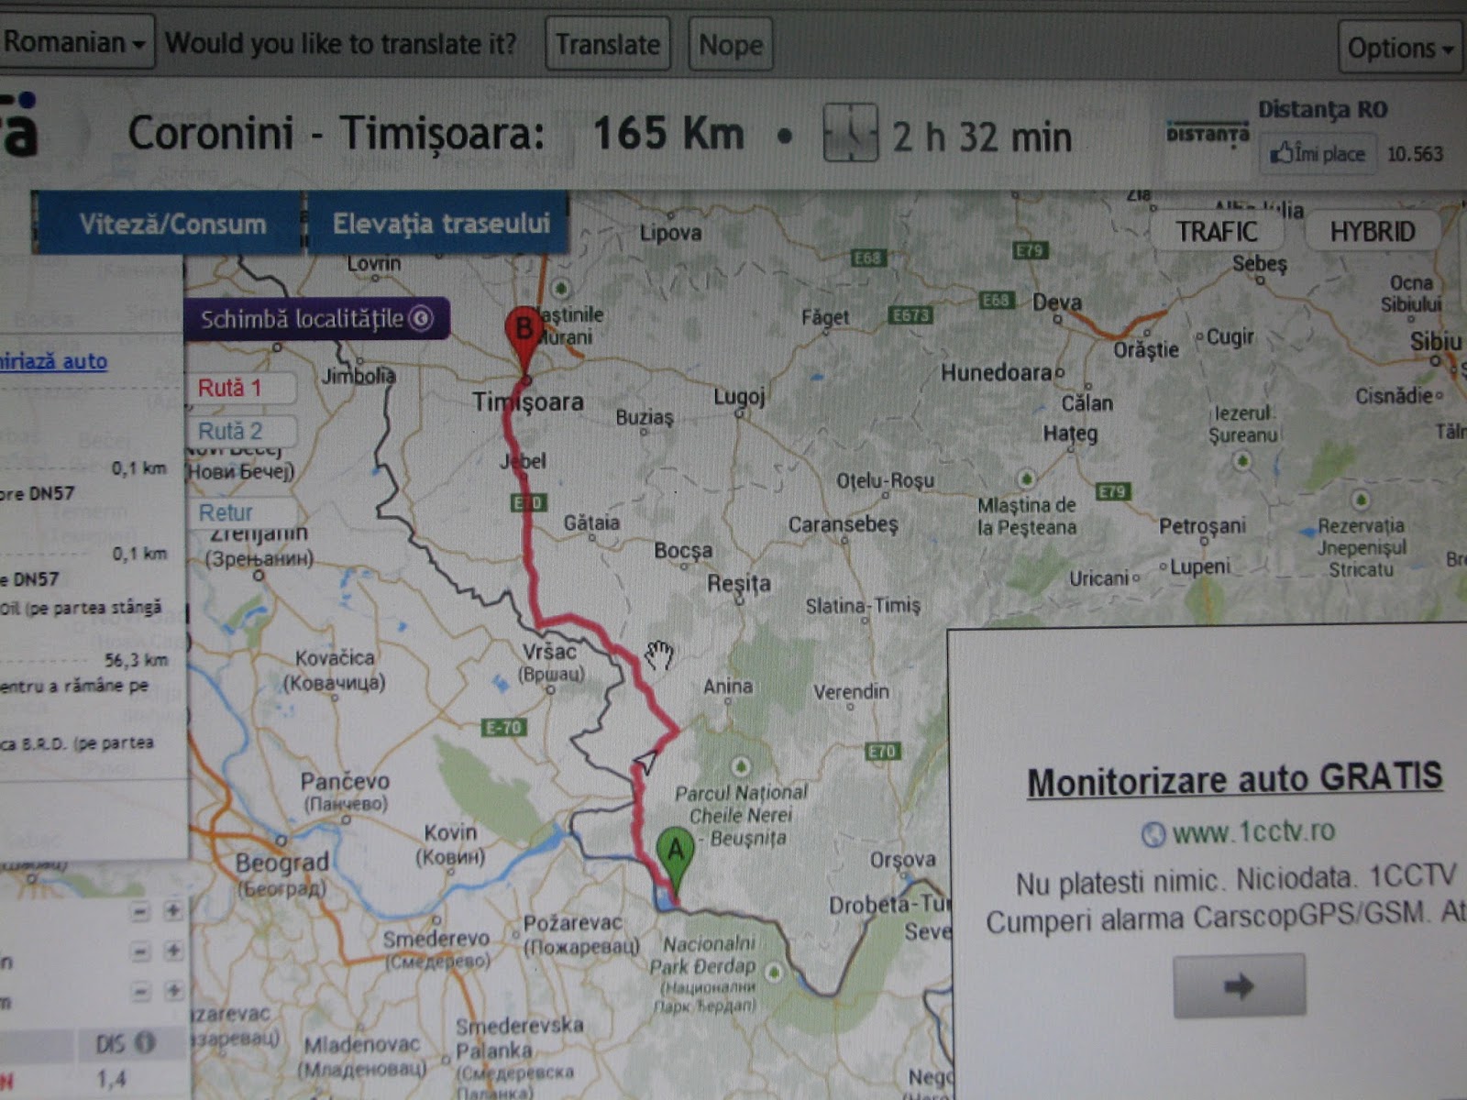This screenshot has width=1467, height=1100.
Task: Click the Smederevo label on the map
Action: tap(436, 939)
